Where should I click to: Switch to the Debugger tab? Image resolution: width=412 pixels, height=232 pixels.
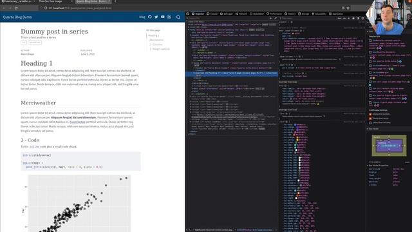[x=227, y=14]
